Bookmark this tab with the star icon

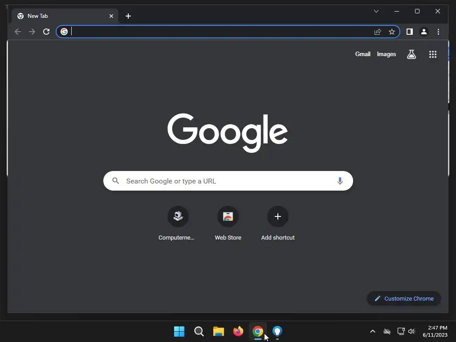pyautogui.click(x=392, y=32)
